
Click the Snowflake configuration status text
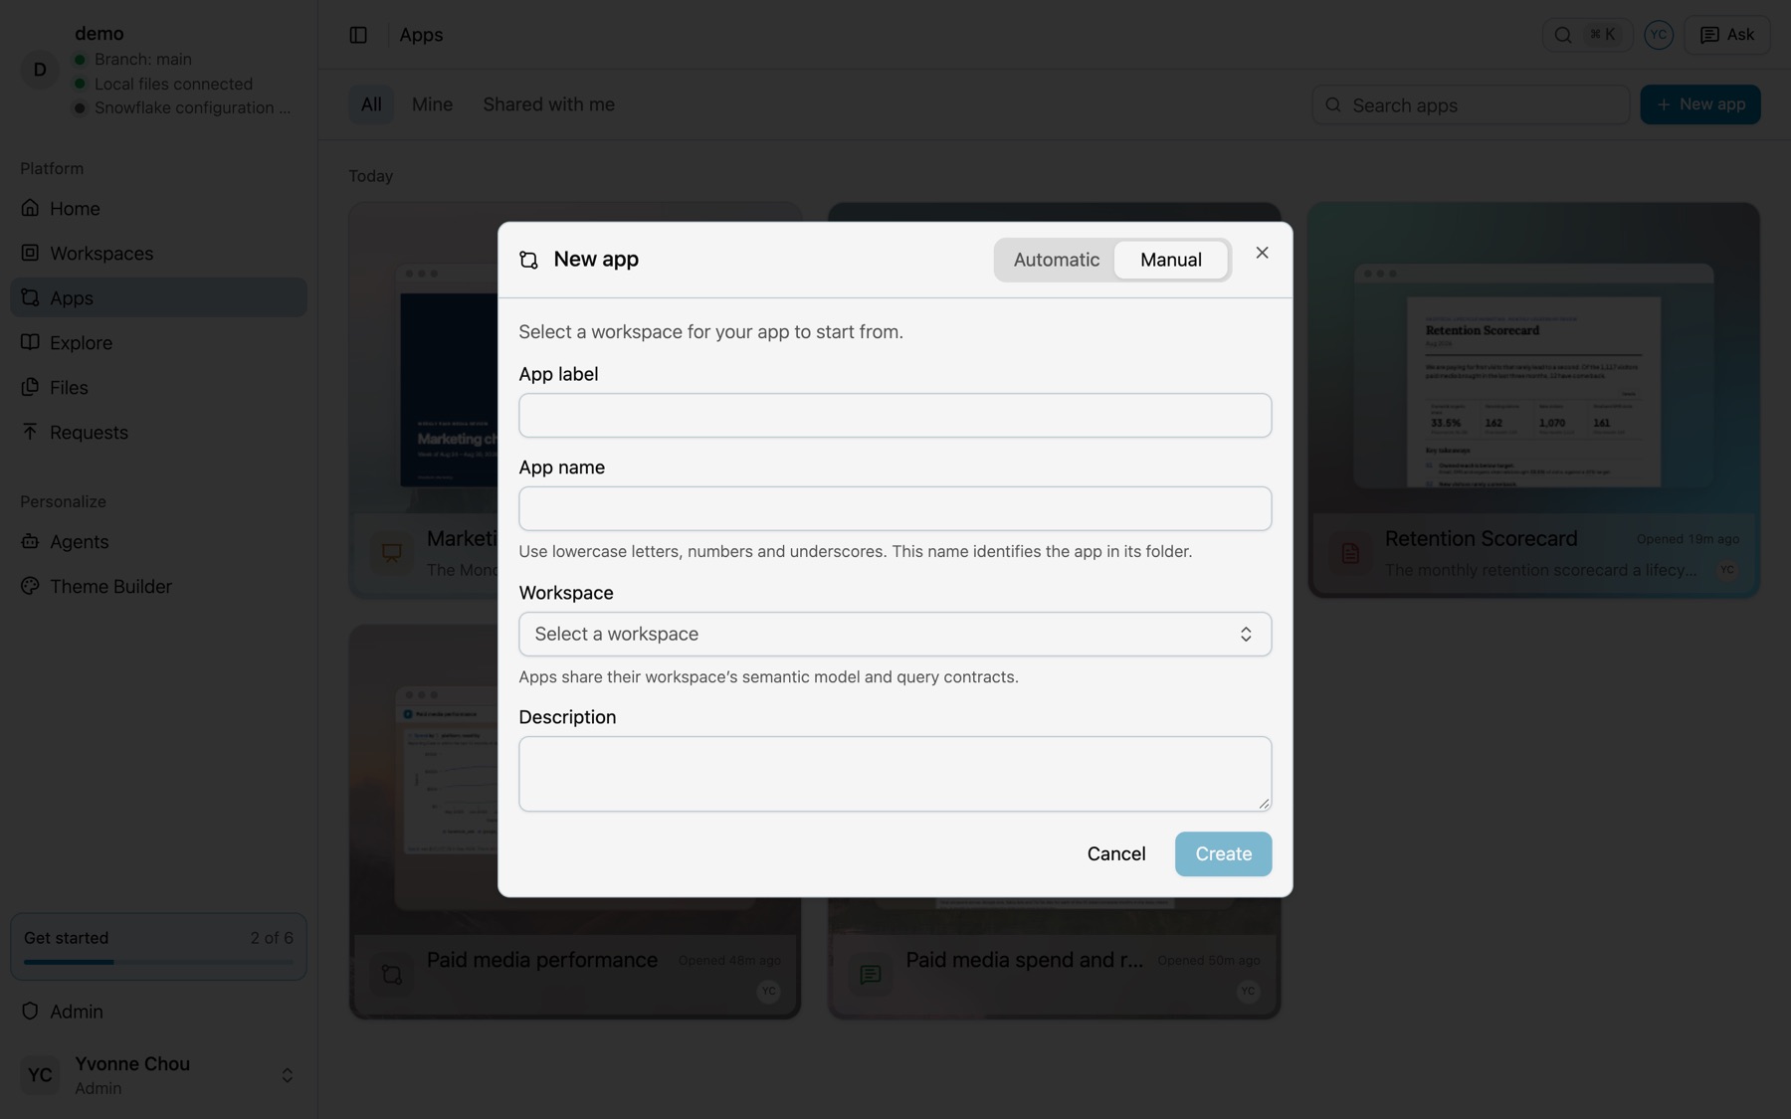[193, 107]
